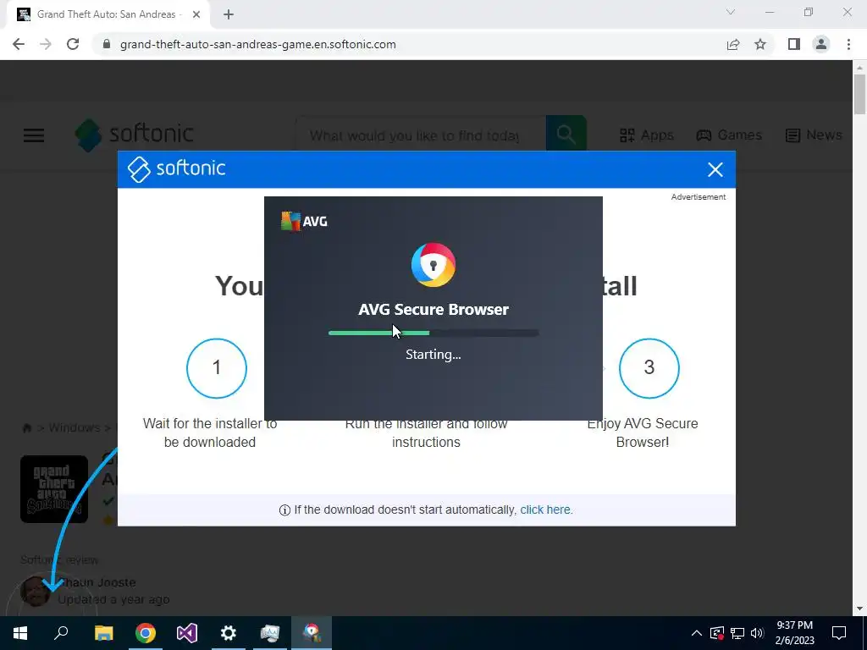Click the scrollbar down arrow
The height and width of the screenshot is (650, 867).
(859, 609)
